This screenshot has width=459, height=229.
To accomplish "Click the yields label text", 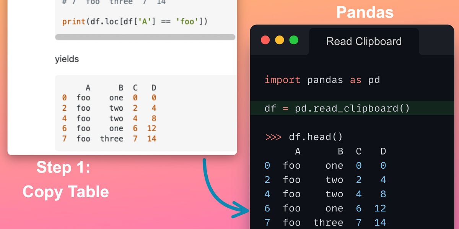I will point(67,59).
